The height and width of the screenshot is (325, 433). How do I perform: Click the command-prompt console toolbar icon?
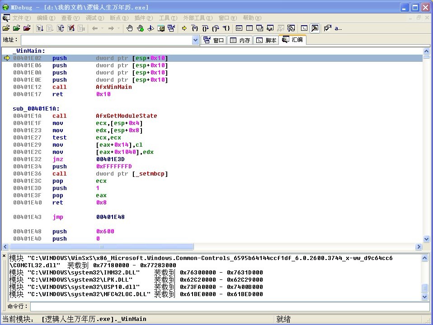(304, 28)
